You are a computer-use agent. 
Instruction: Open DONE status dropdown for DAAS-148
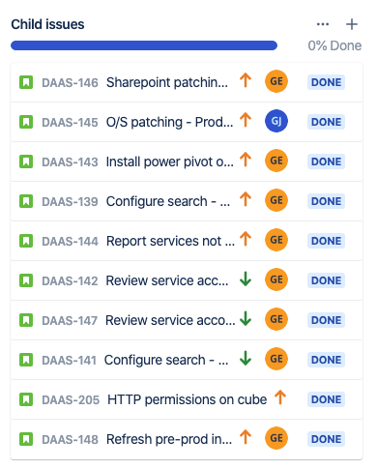(x=326, y=439)
